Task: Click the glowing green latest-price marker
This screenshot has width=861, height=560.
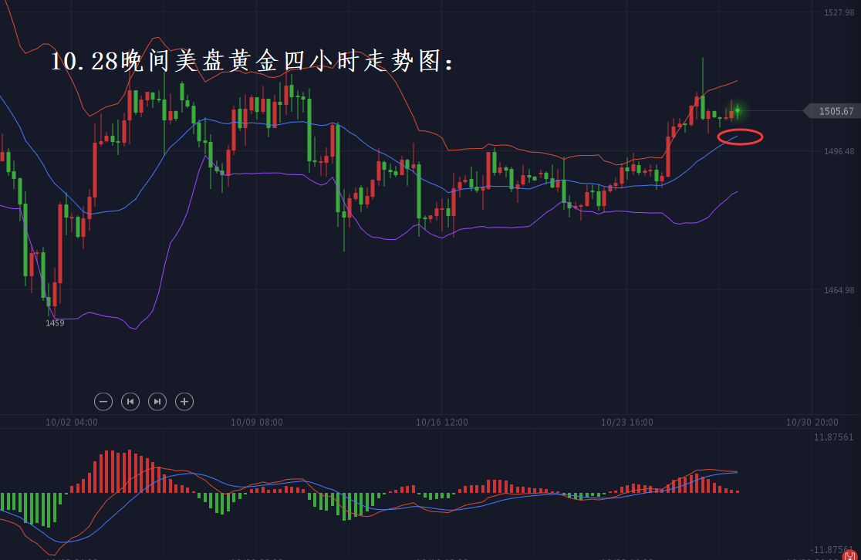Action: pos(738,111)
